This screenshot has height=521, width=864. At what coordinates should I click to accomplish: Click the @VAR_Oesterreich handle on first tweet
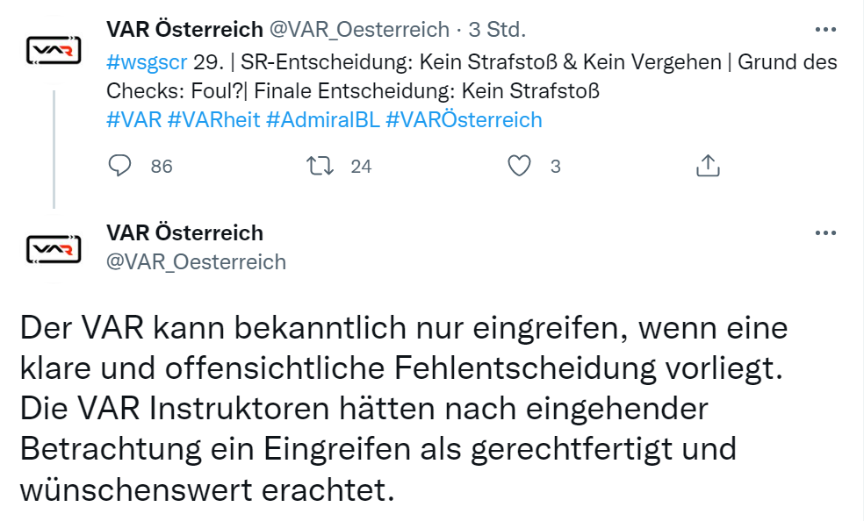359,30
